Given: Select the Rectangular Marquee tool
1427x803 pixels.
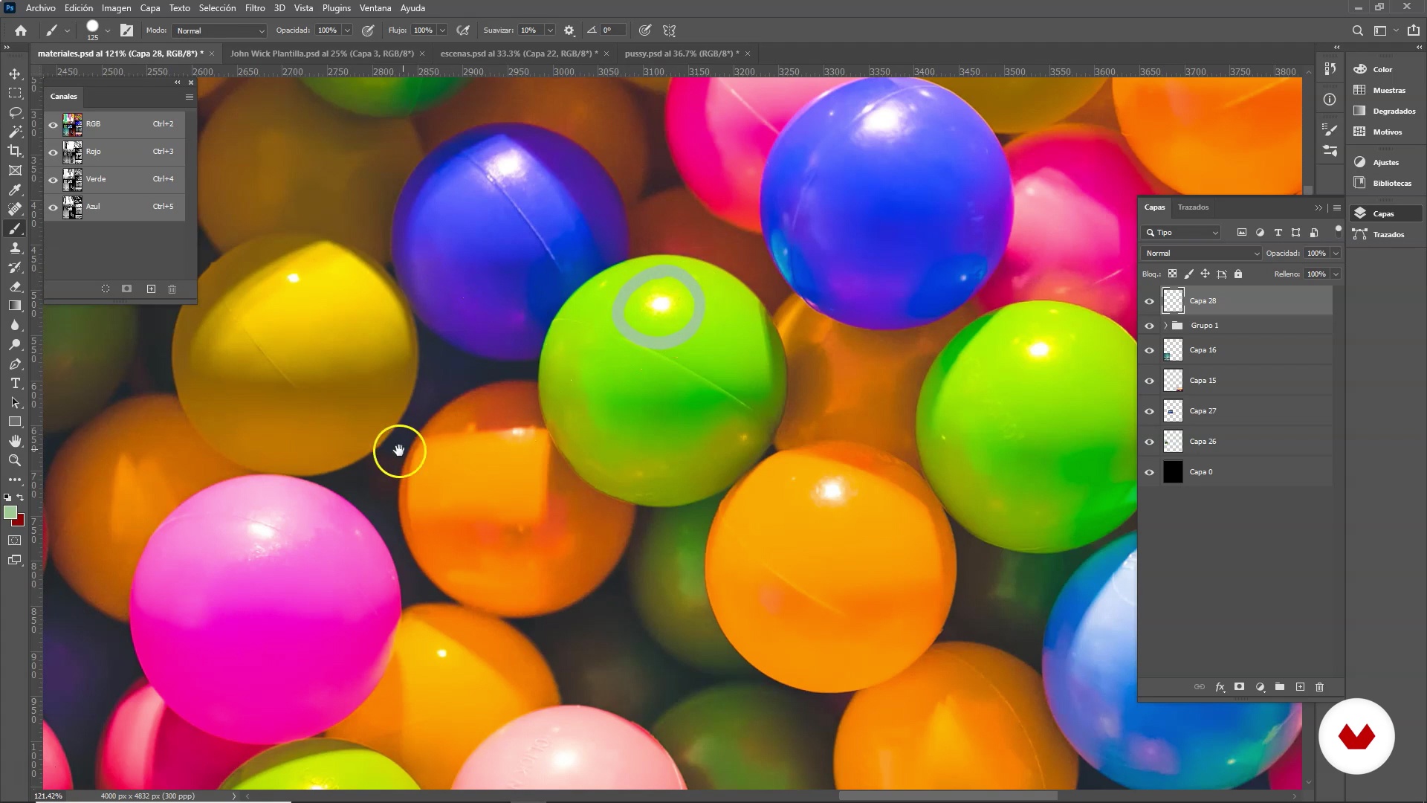Looking at the screenshot, I should coord(15,93).
